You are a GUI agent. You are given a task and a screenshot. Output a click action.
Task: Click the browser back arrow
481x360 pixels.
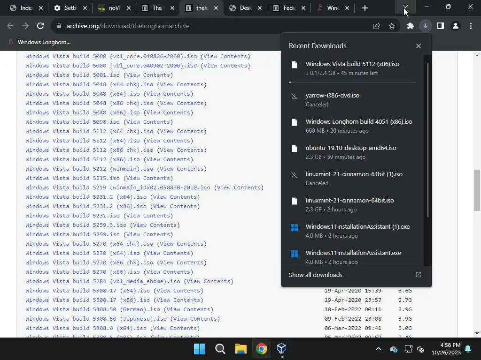(x=10, y=26)
